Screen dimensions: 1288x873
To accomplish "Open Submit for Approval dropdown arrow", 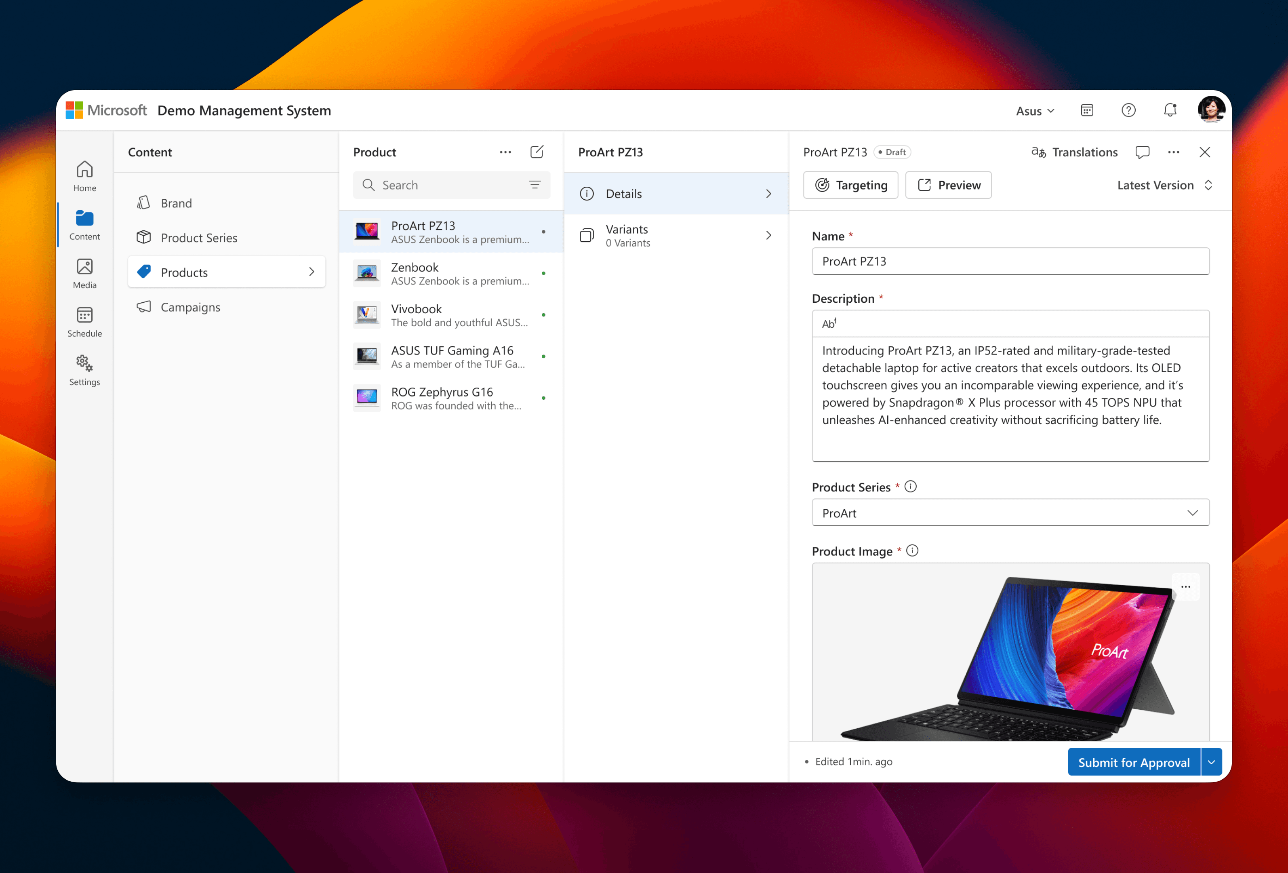I will (1212, 762).
